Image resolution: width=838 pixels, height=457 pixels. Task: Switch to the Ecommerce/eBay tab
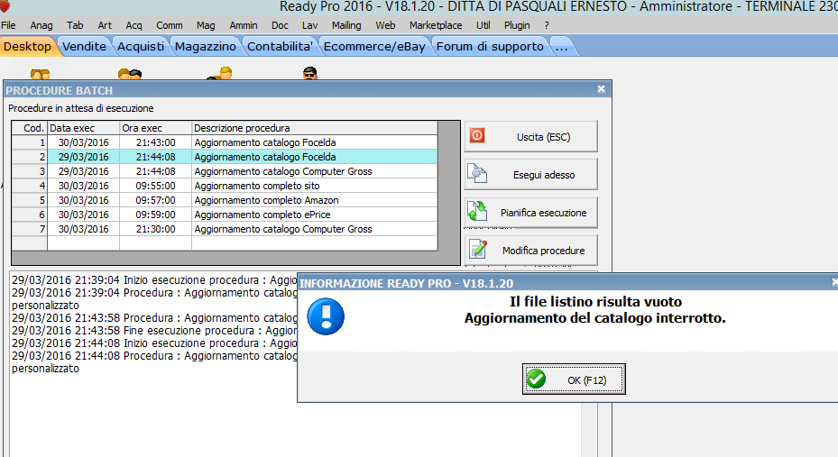tap(374, 47)
